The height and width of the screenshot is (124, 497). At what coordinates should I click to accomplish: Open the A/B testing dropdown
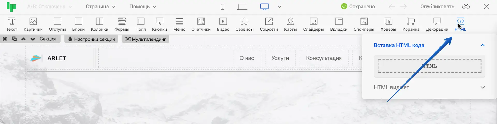49,7
